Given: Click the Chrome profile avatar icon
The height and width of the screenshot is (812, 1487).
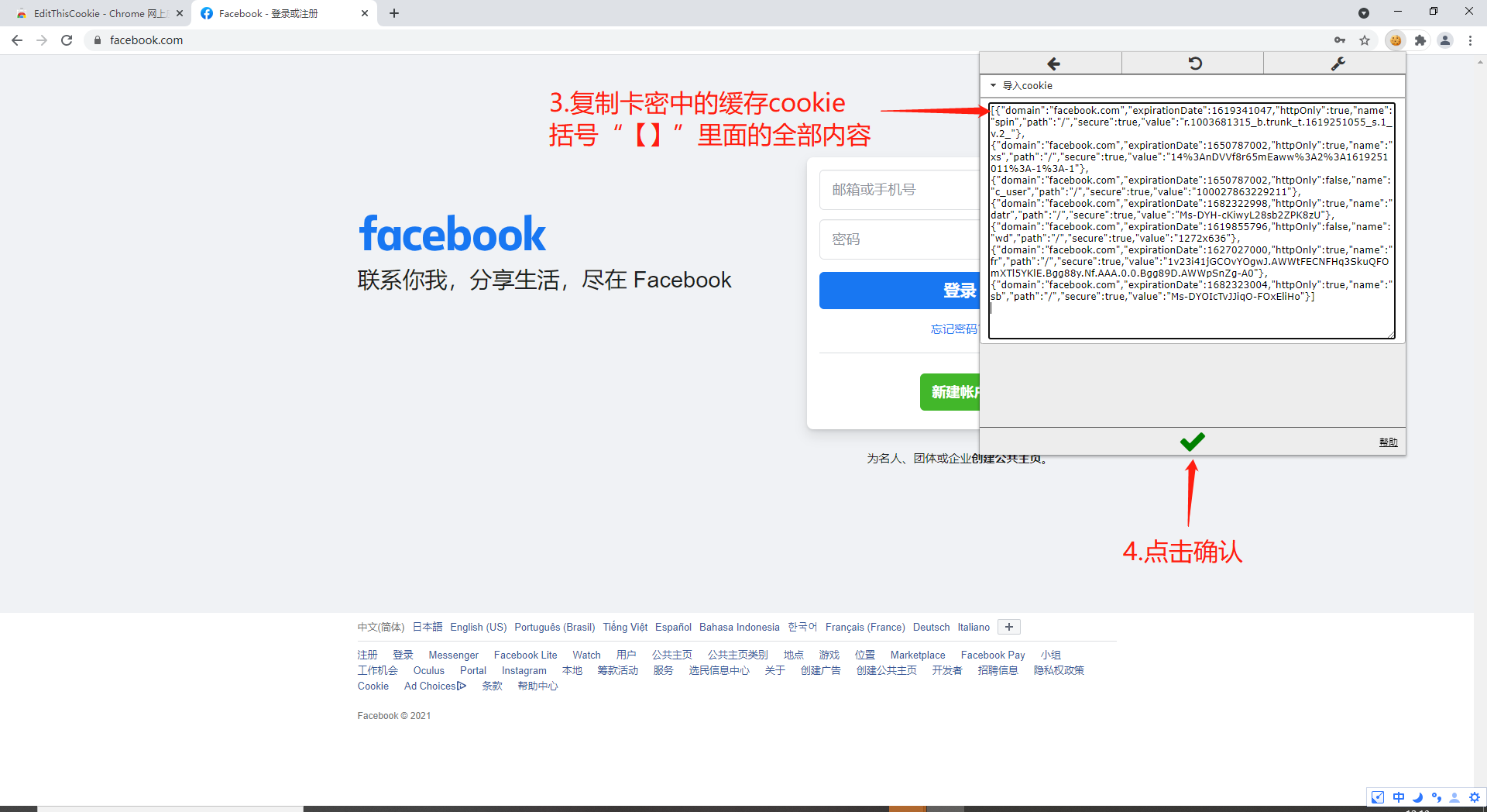Looking at the screenshot, I should click(1445, 40).
